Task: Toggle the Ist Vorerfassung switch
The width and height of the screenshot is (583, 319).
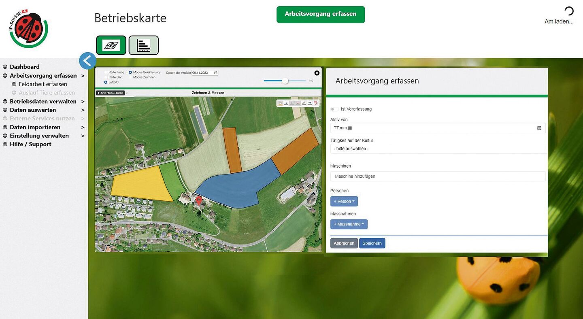Action: coord(334,109)
